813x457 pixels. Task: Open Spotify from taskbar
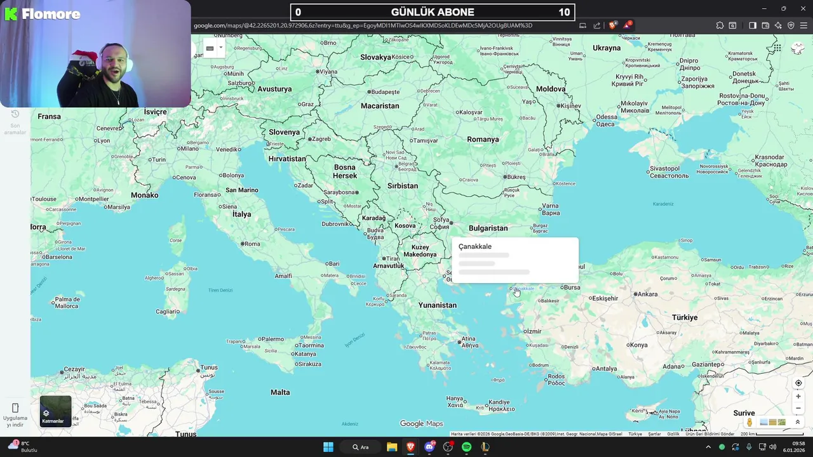pos(467,447)
